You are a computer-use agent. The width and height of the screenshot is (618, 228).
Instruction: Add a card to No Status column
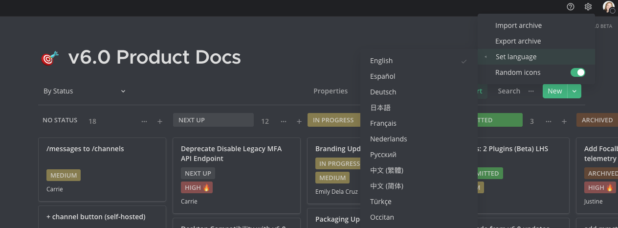coord(160,121)
